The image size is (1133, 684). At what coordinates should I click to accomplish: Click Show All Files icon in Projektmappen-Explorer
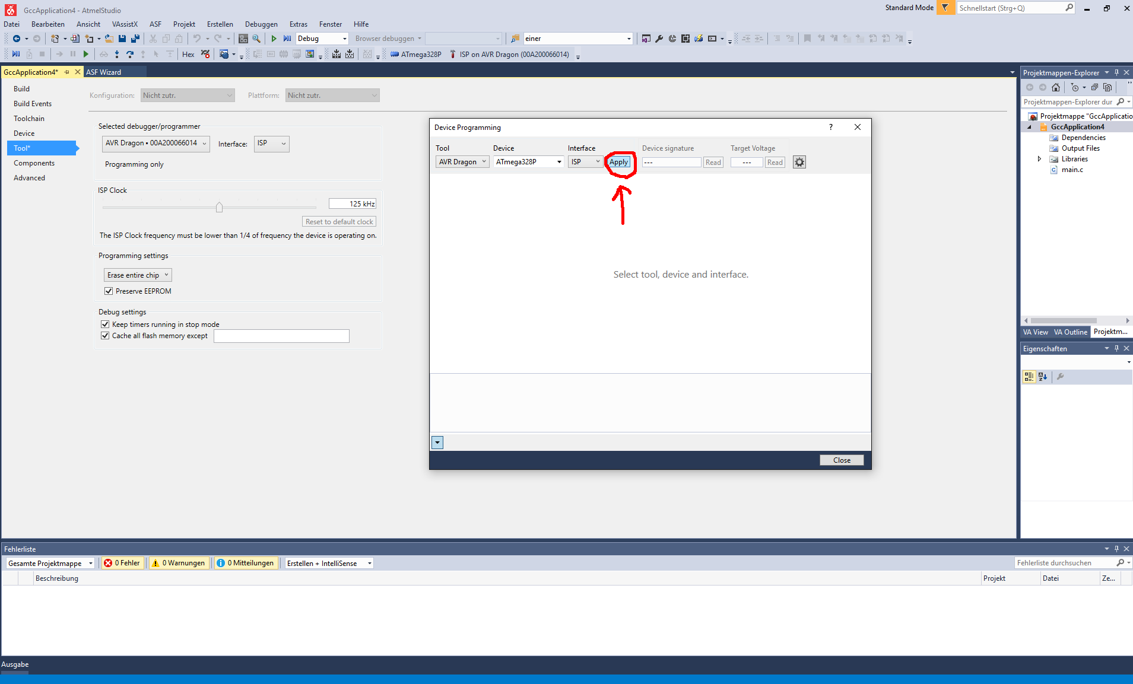[1107, 87]
